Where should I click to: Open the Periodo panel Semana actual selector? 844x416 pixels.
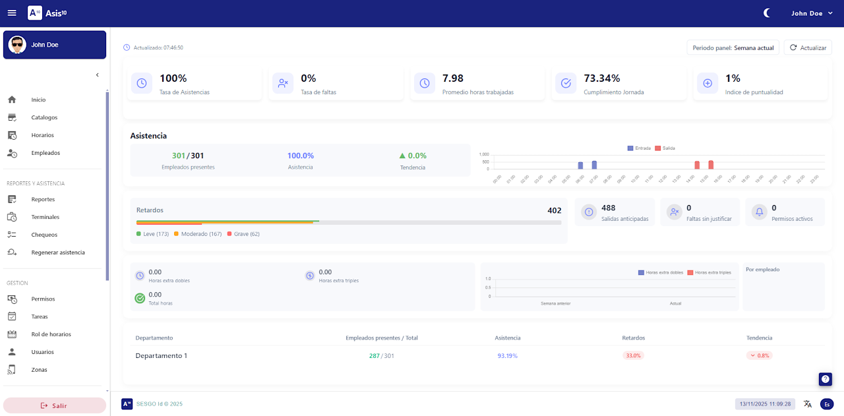pos(733,47)
